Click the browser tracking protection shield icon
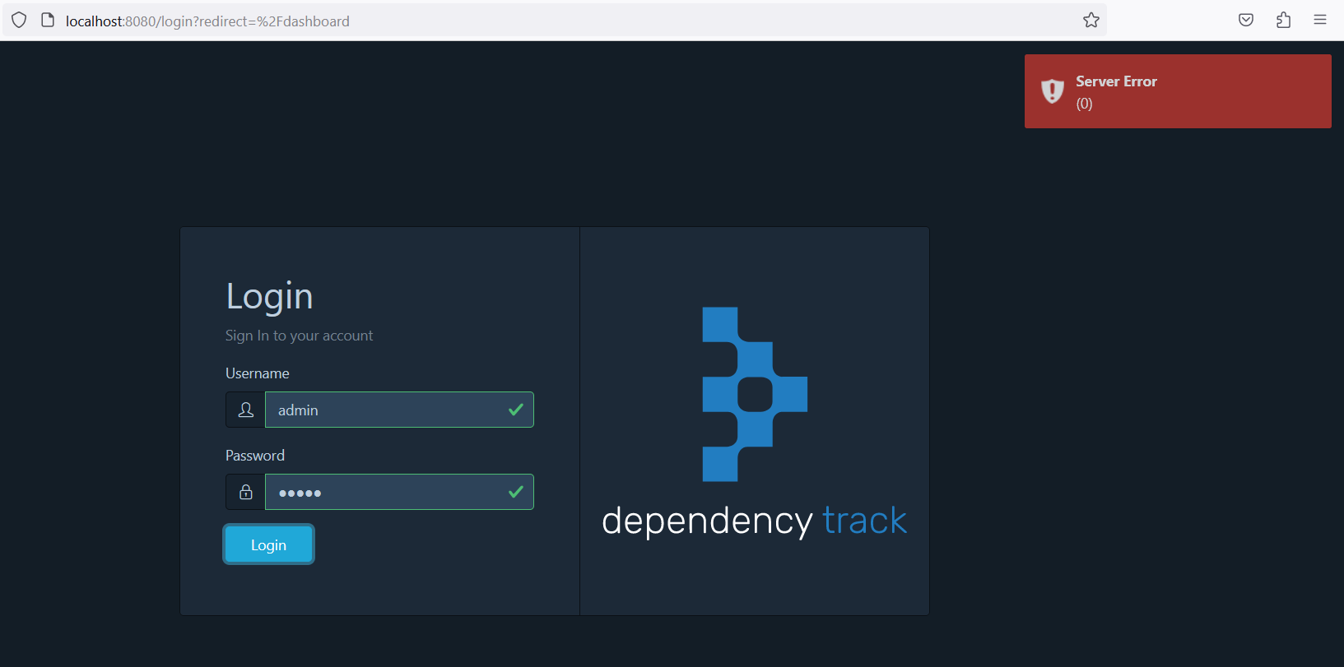The width and height of the screenshot is (1344, 667). tap(19, 21)
